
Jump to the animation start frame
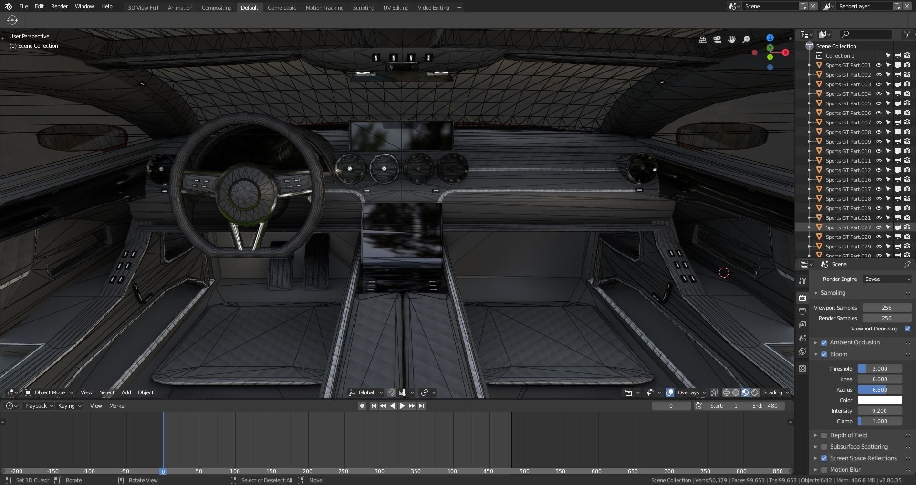[374, 406]
